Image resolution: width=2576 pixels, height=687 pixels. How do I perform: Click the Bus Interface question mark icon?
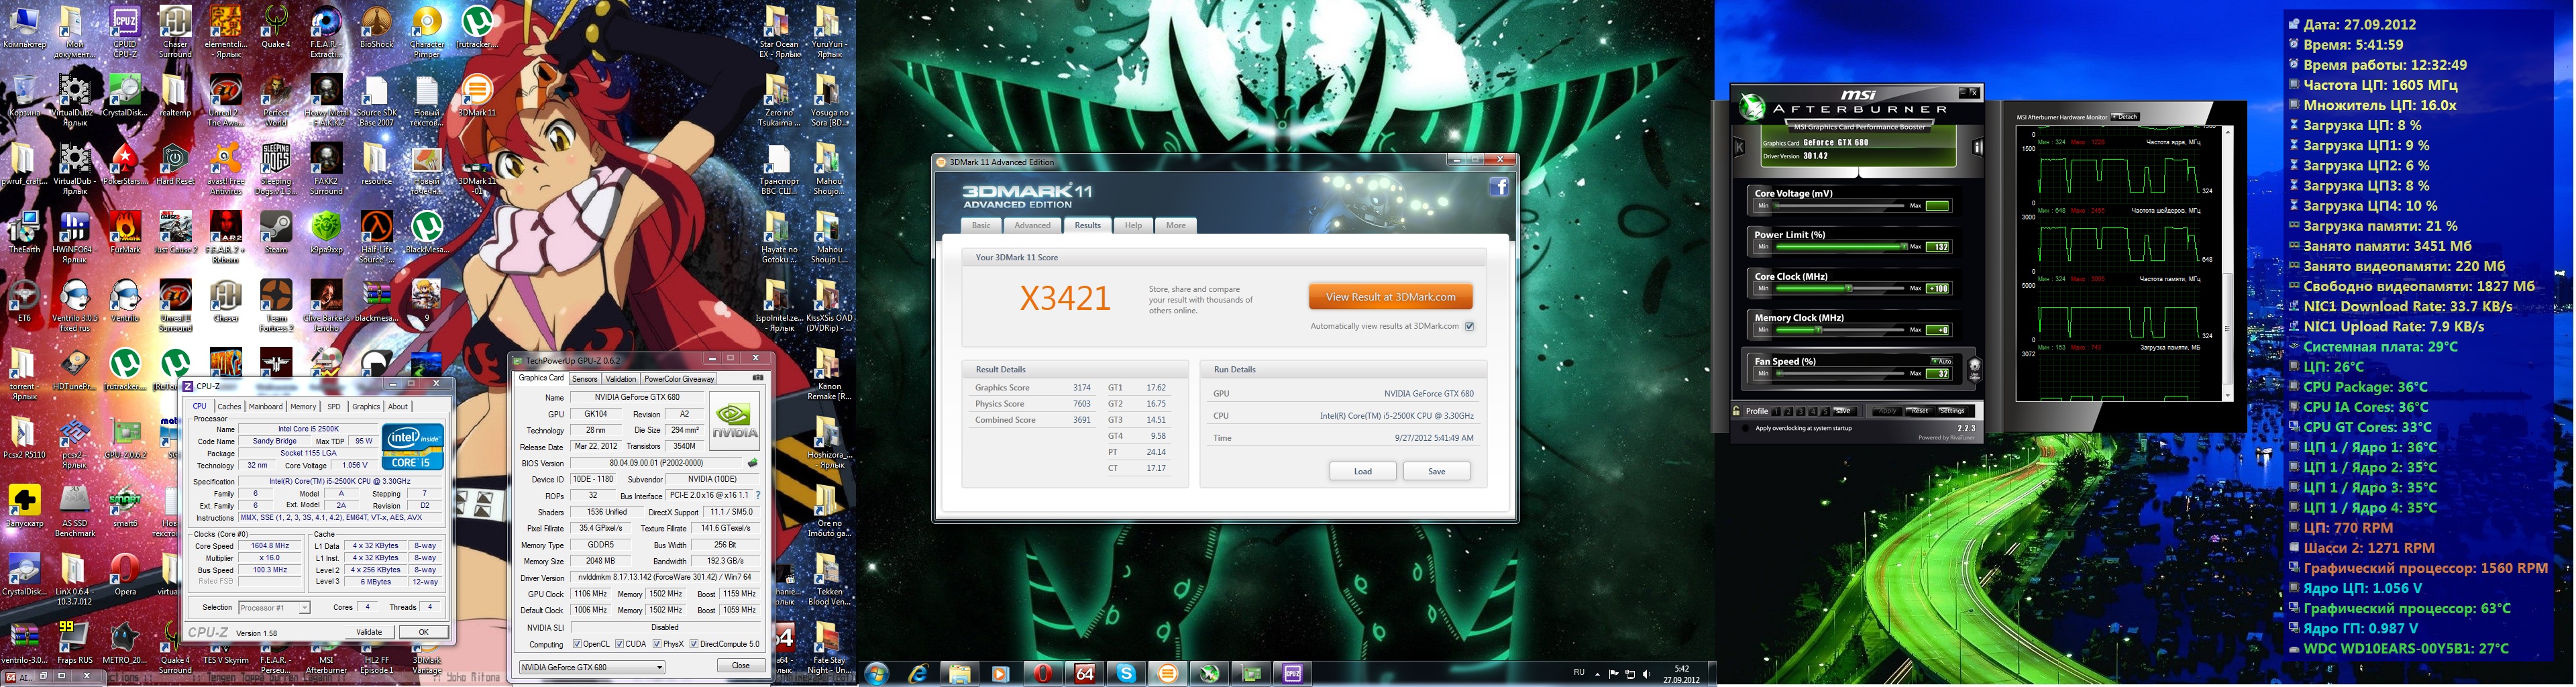757,496
